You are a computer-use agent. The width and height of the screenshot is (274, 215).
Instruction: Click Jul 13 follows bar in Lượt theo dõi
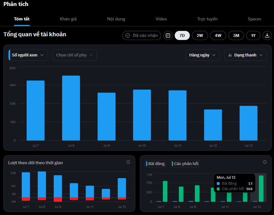[x=122, y=188]
